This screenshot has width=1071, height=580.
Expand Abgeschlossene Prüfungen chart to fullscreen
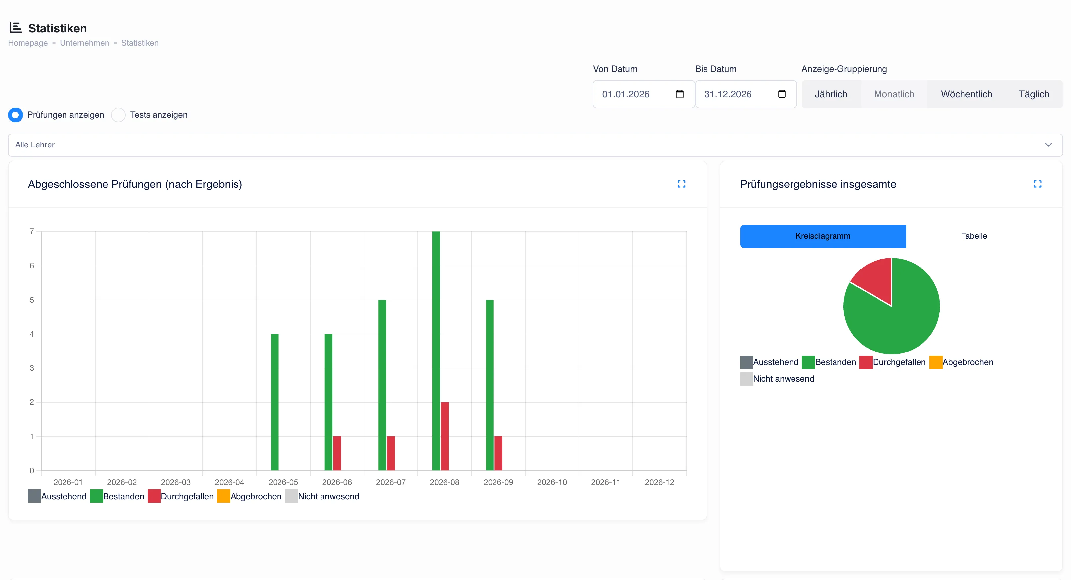pos(681,184)
